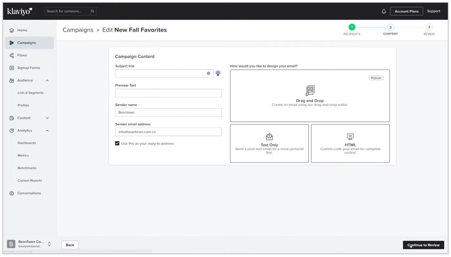This screenshot has height=257, width=451.
Task: Expand the Content section chevron
Action: [x=47, y=118]
